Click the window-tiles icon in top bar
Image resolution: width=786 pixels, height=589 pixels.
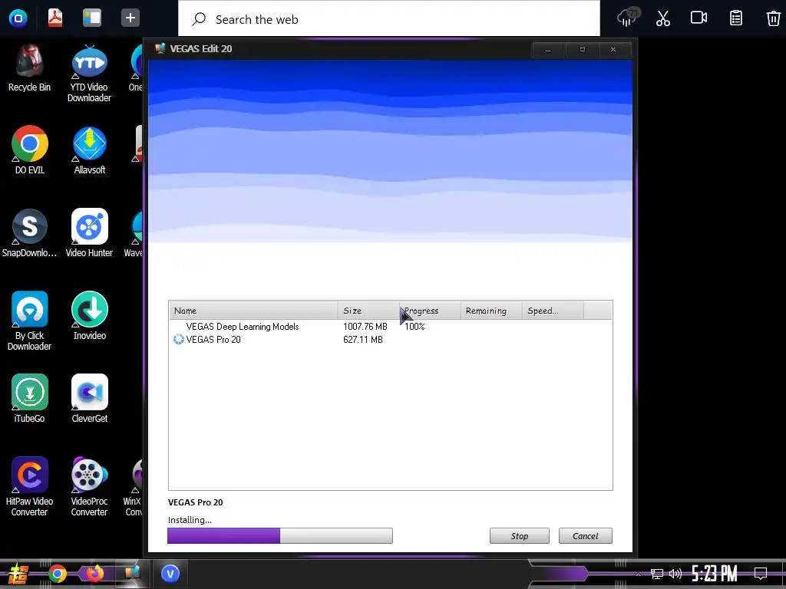(92, 18)
